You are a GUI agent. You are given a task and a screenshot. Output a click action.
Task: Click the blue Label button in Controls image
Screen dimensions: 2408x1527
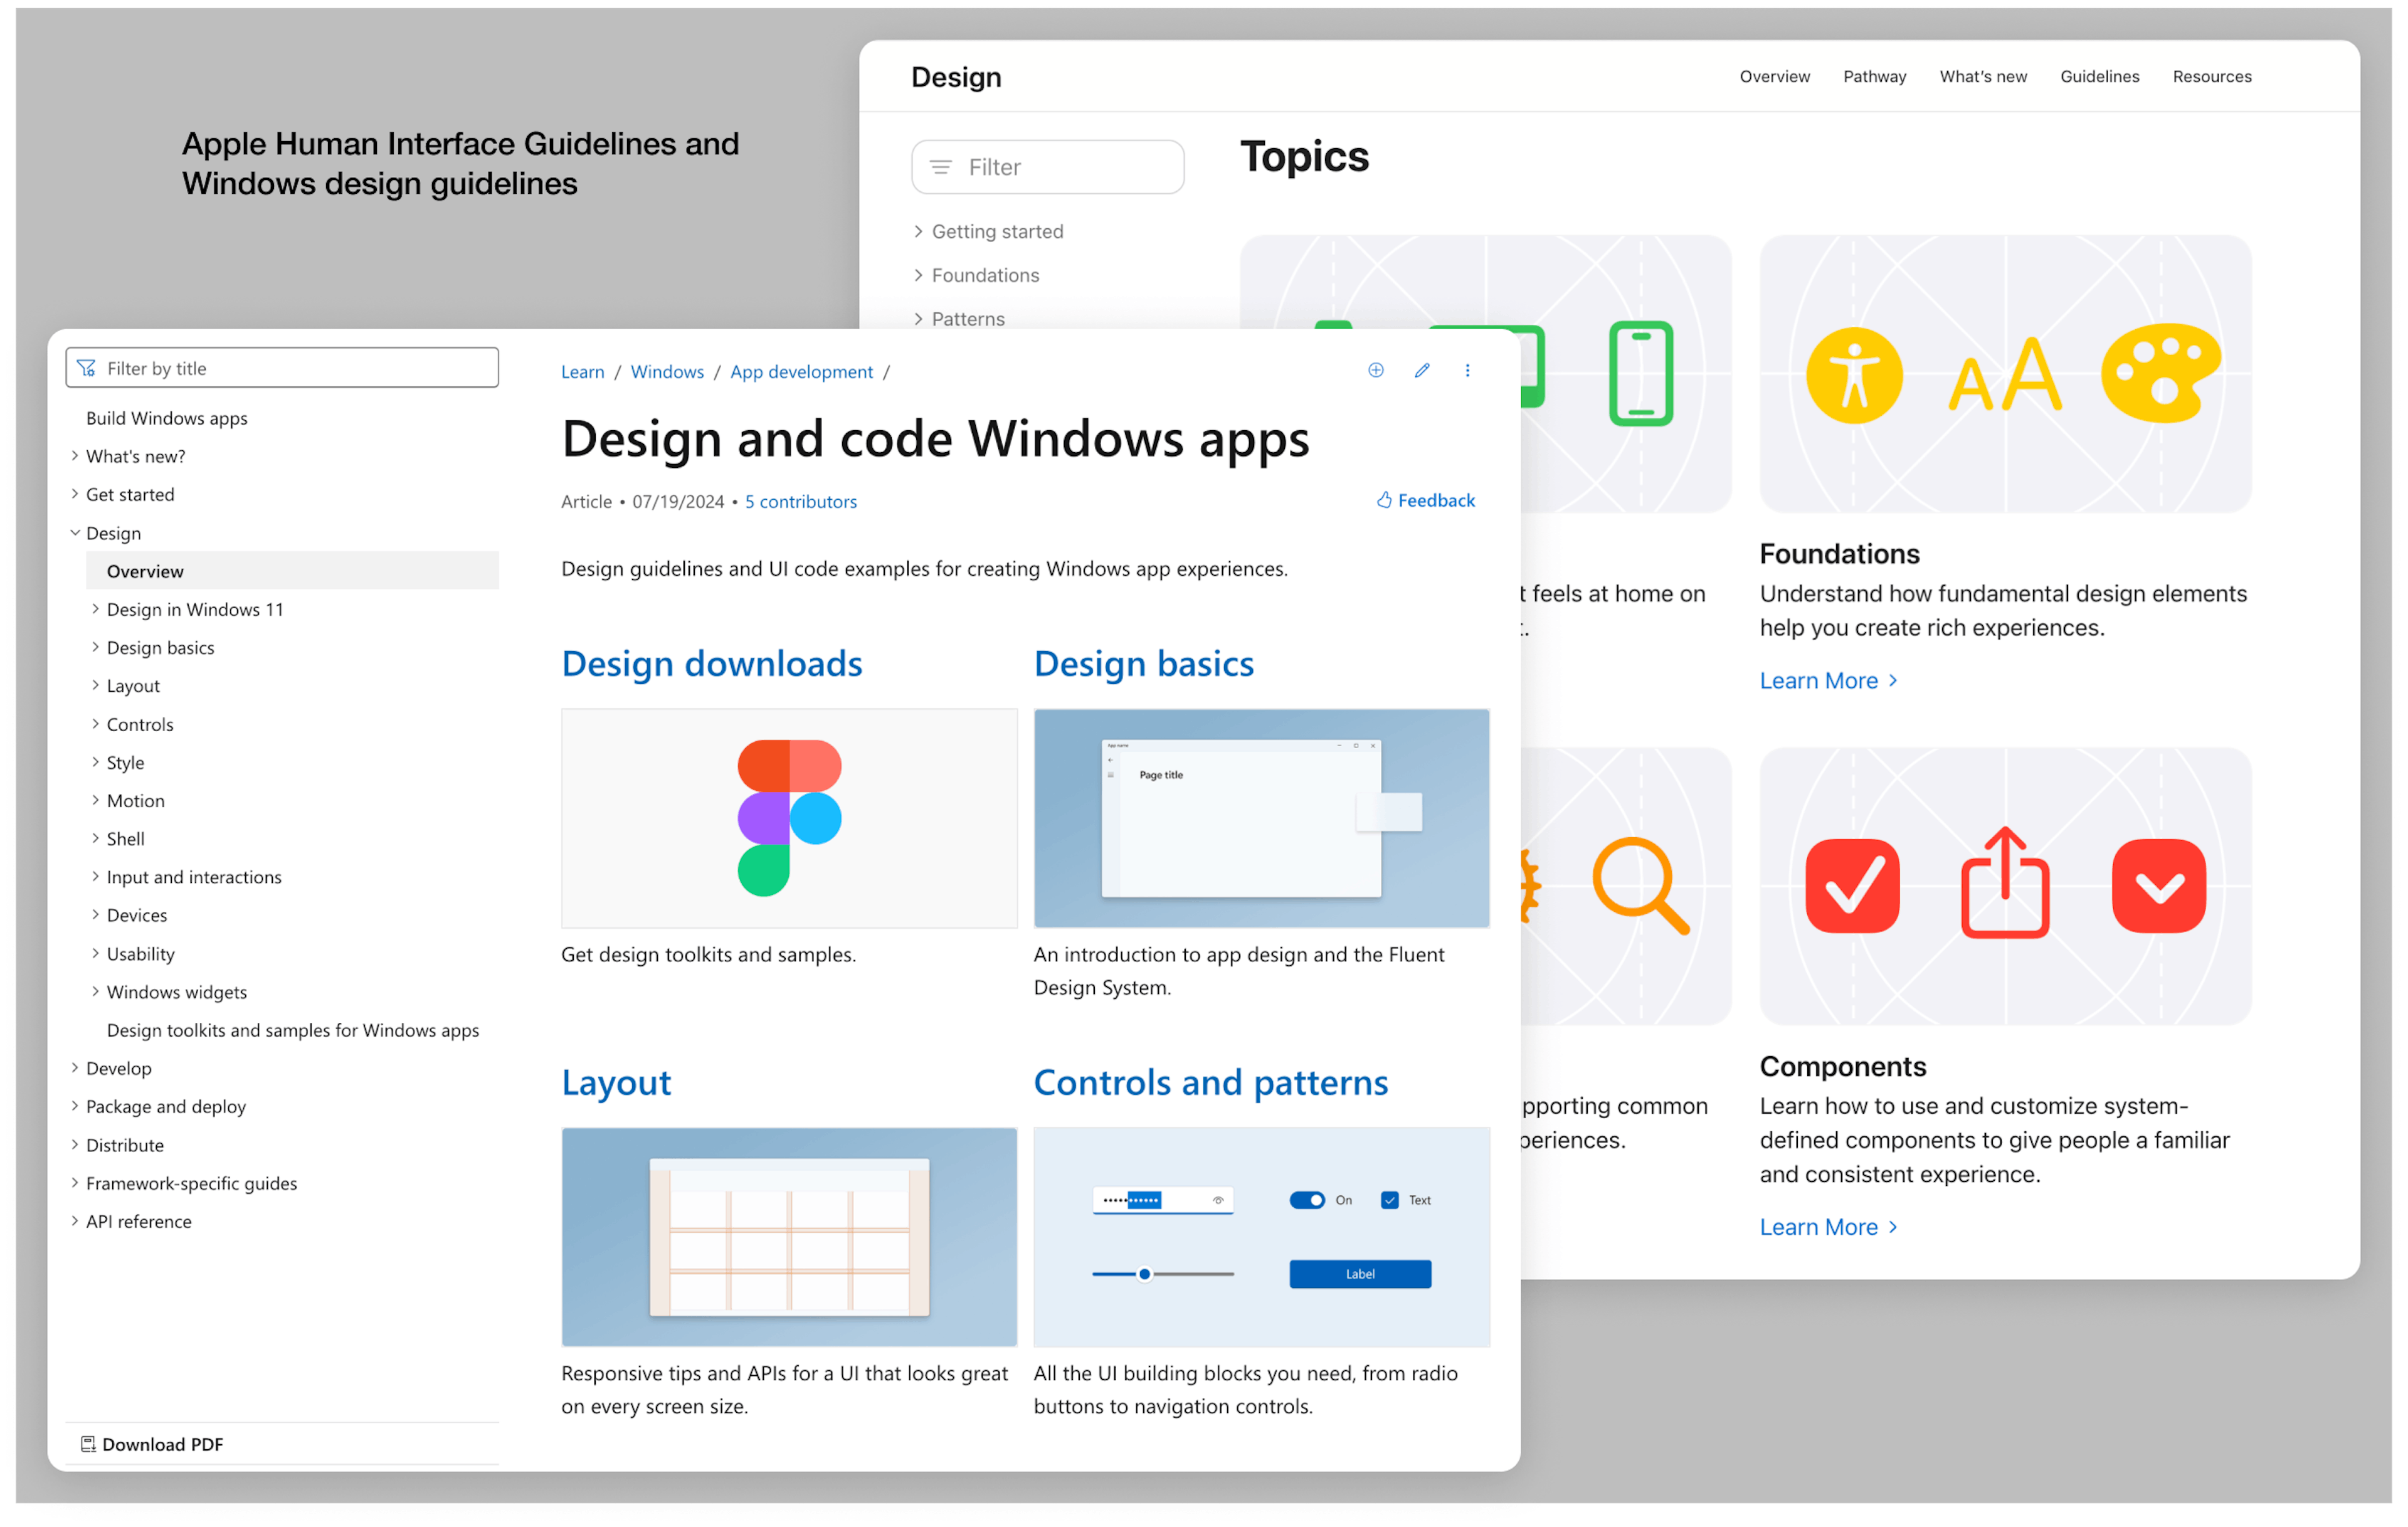coord(1360,1274)
